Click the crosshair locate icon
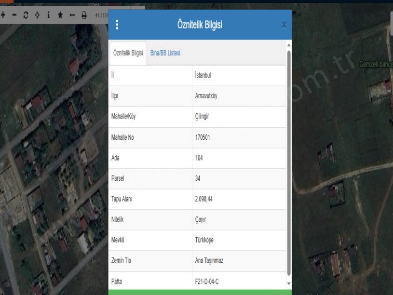The image size is (393, 295). pos(37,15)
